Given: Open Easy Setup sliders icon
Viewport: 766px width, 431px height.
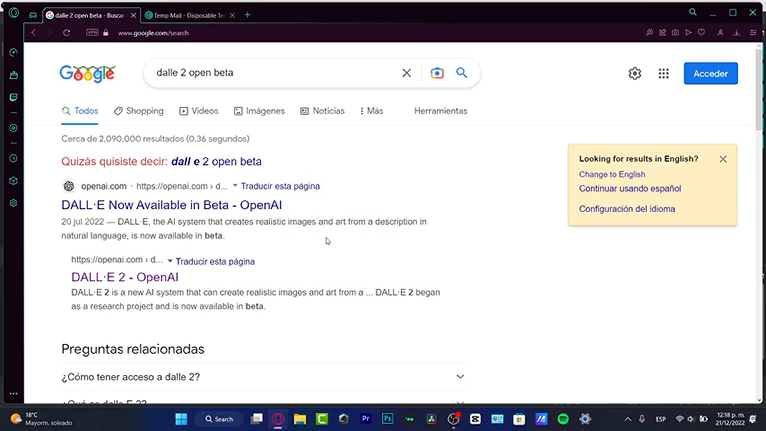Looking at the screenshot, I should [753, 33].
